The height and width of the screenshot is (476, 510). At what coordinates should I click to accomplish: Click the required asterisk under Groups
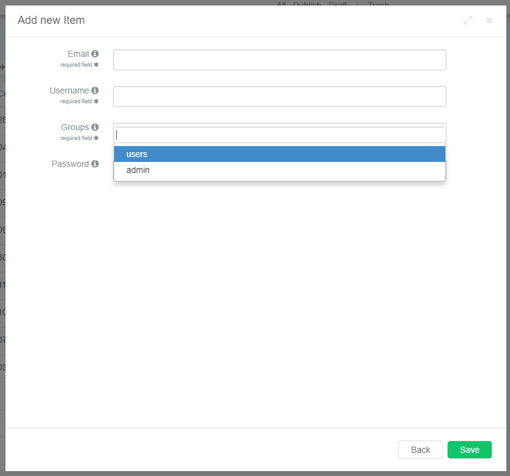(96, 138)
